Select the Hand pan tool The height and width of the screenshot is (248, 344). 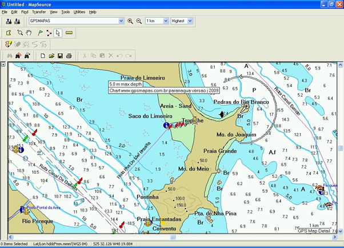[x=29, y=33]
